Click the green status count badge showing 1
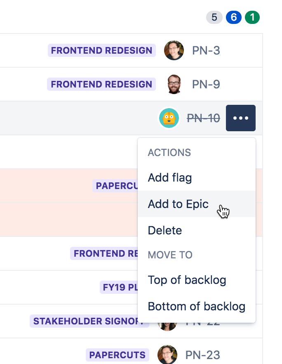Image resolution: width=282 pixels, height=364 pixels. click(252, 18)
